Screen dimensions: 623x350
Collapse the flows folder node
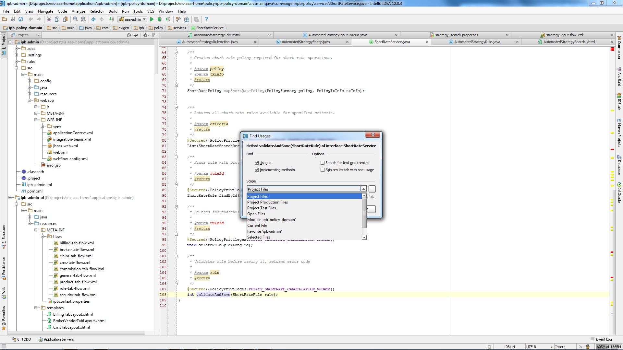[43, 237]
